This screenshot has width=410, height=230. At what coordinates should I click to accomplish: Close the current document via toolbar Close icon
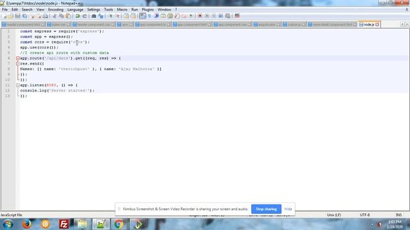point(32,16)
